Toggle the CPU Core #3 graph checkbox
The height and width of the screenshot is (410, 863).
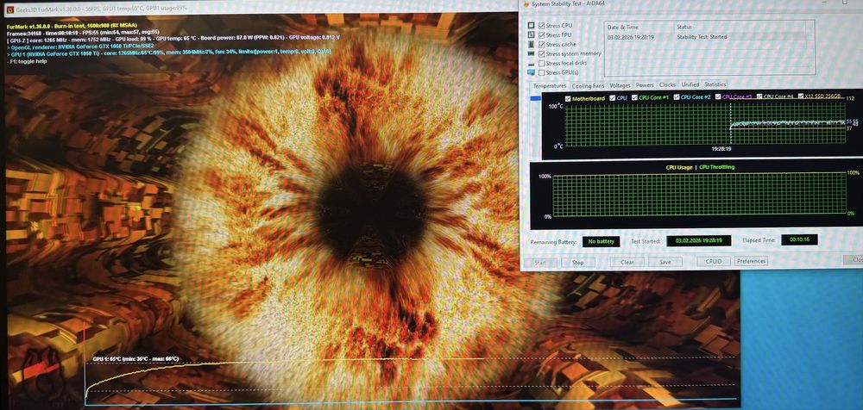718,96
